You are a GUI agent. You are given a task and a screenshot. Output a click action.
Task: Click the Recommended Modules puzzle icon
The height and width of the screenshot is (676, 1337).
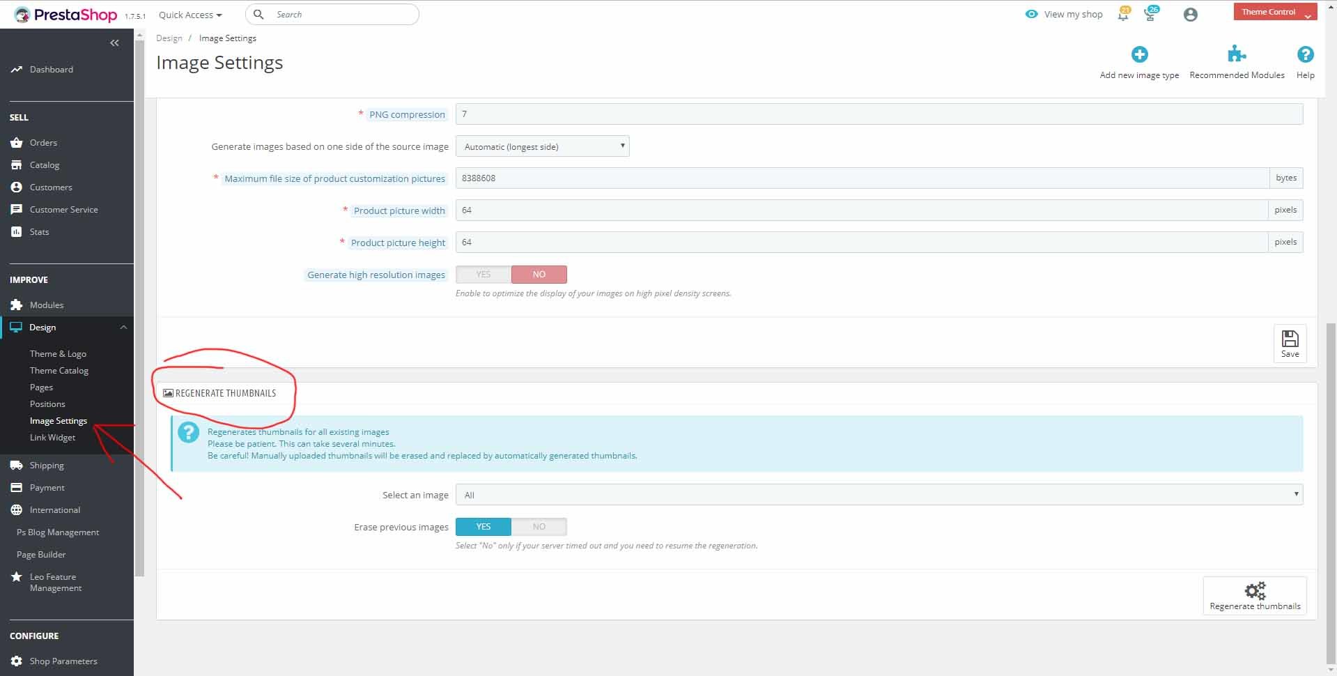coord(1237,54)
